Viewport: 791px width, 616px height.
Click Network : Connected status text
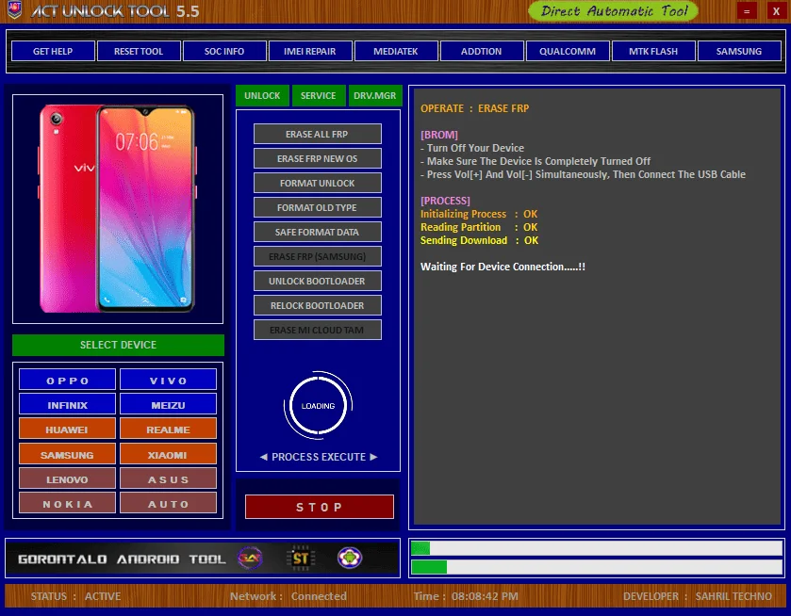tap(288, 596)
